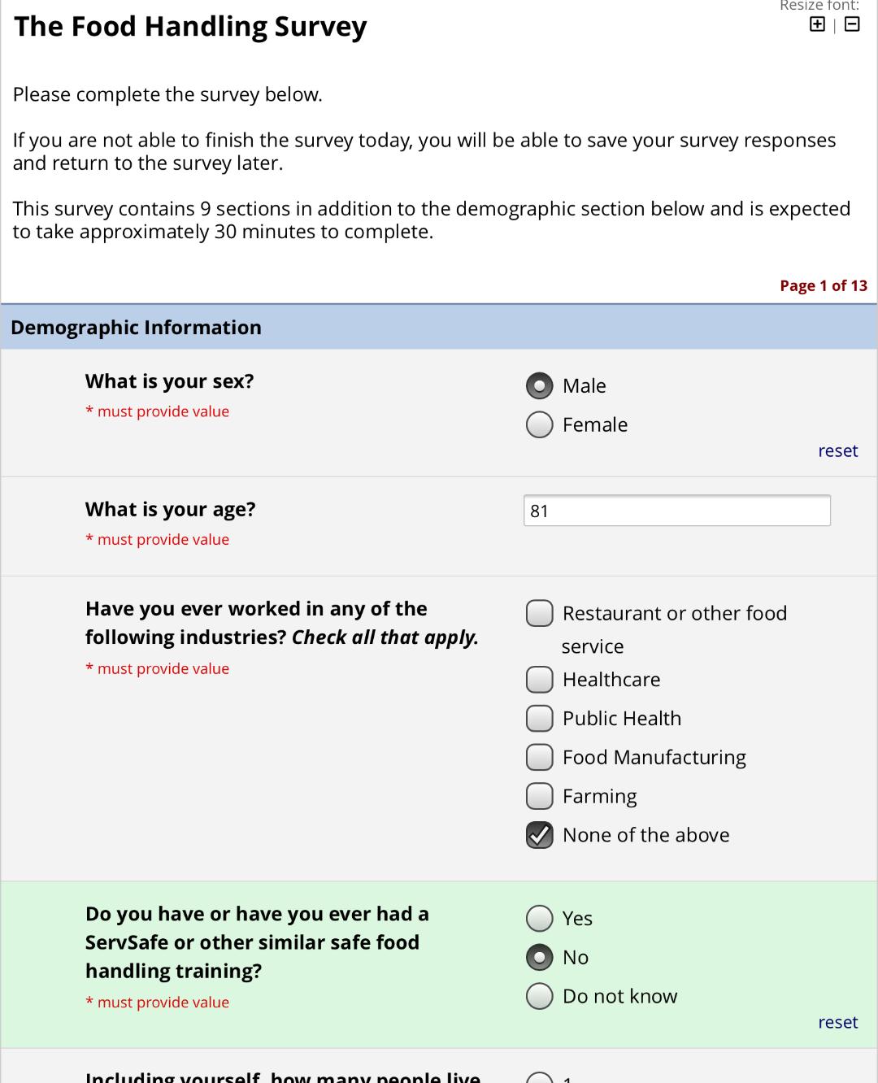Screen dimensions: 878x1083
Task: Select the Male radio option
Action: pos(539,386)
